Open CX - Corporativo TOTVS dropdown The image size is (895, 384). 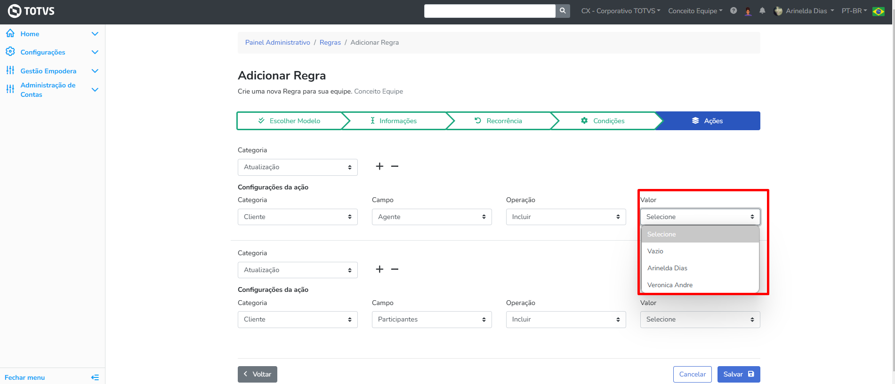pos(621,11)
